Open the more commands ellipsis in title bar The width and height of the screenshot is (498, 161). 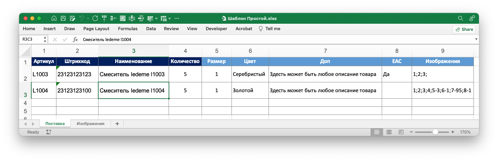point(177,18)
